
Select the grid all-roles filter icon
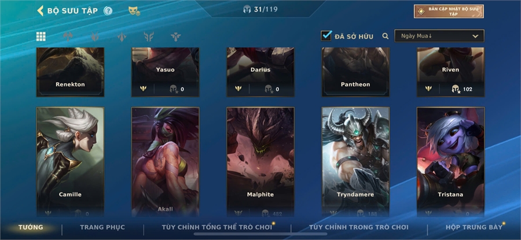coord(41,36)
